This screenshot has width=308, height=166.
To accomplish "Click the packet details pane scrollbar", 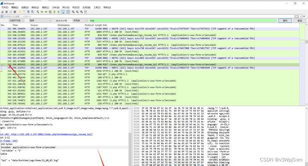I will point(130,137).
